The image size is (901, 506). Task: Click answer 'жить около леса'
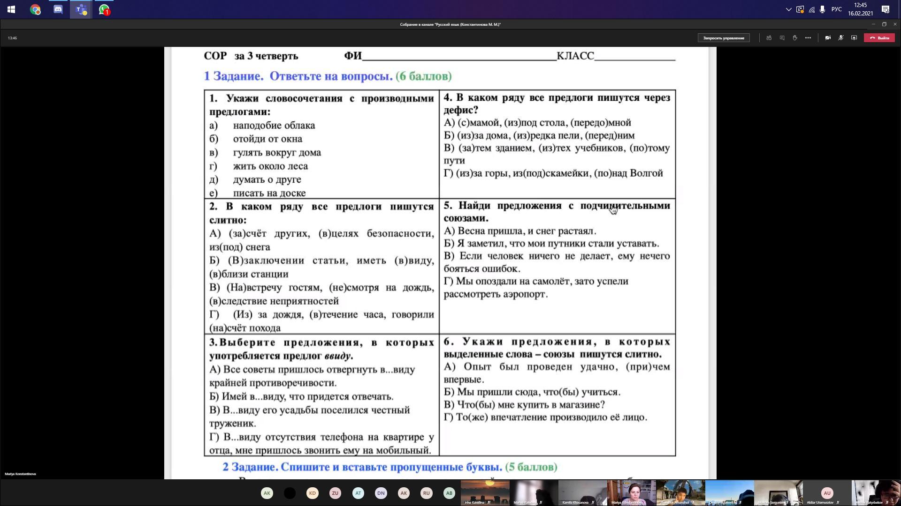(x=270, y=166)
